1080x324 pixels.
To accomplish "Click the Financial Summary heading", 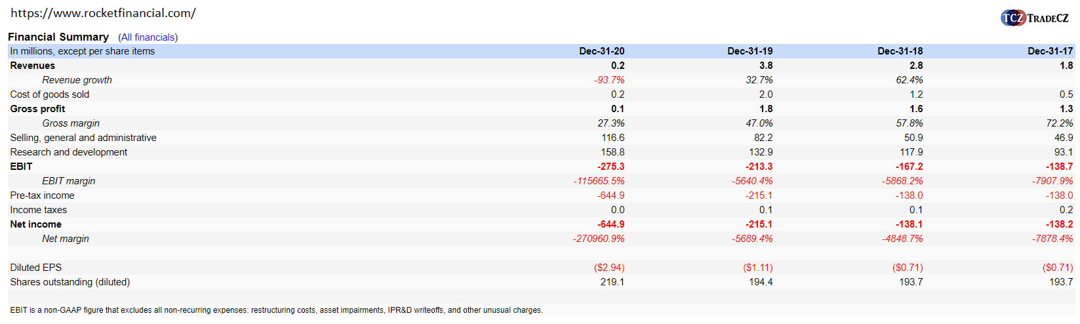I will pos(58,37).
